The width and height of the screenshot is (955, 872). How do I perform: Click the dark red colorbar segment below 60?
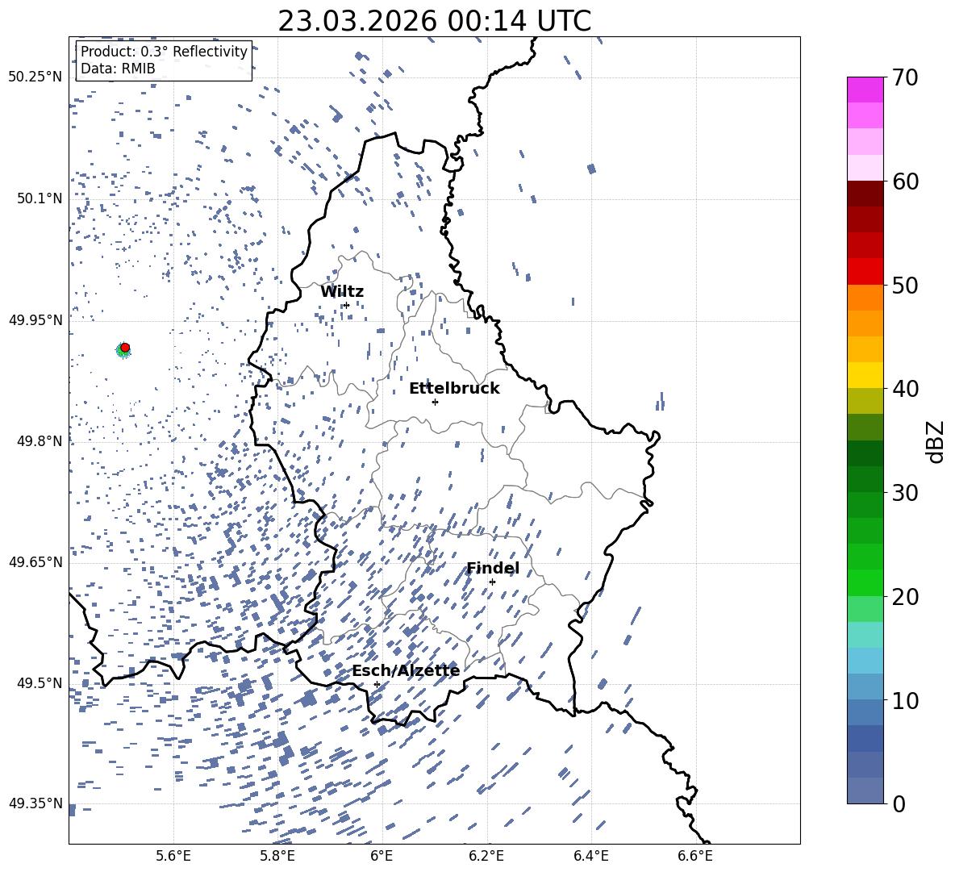pos(865,194)
